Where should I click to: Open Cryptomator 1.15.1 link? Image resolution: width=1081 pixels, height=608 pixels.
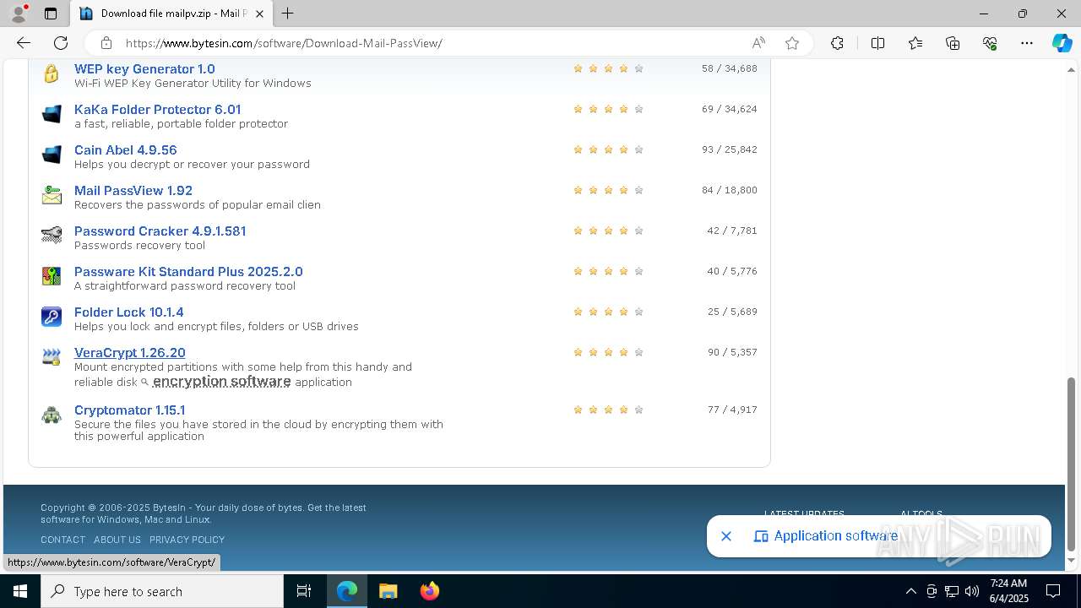tap(129, 410)
